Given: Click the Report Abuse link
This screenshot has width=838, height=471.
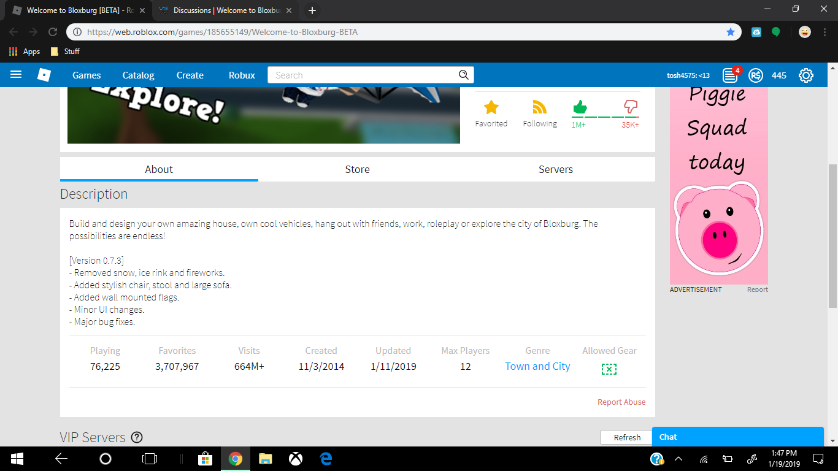Looking at the screenshot, I should [x=621, y=402].
